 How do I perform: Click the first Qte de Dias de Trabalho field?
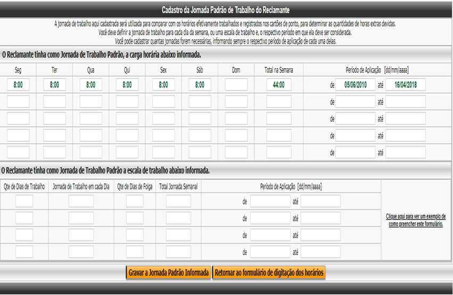coord(24,201)
